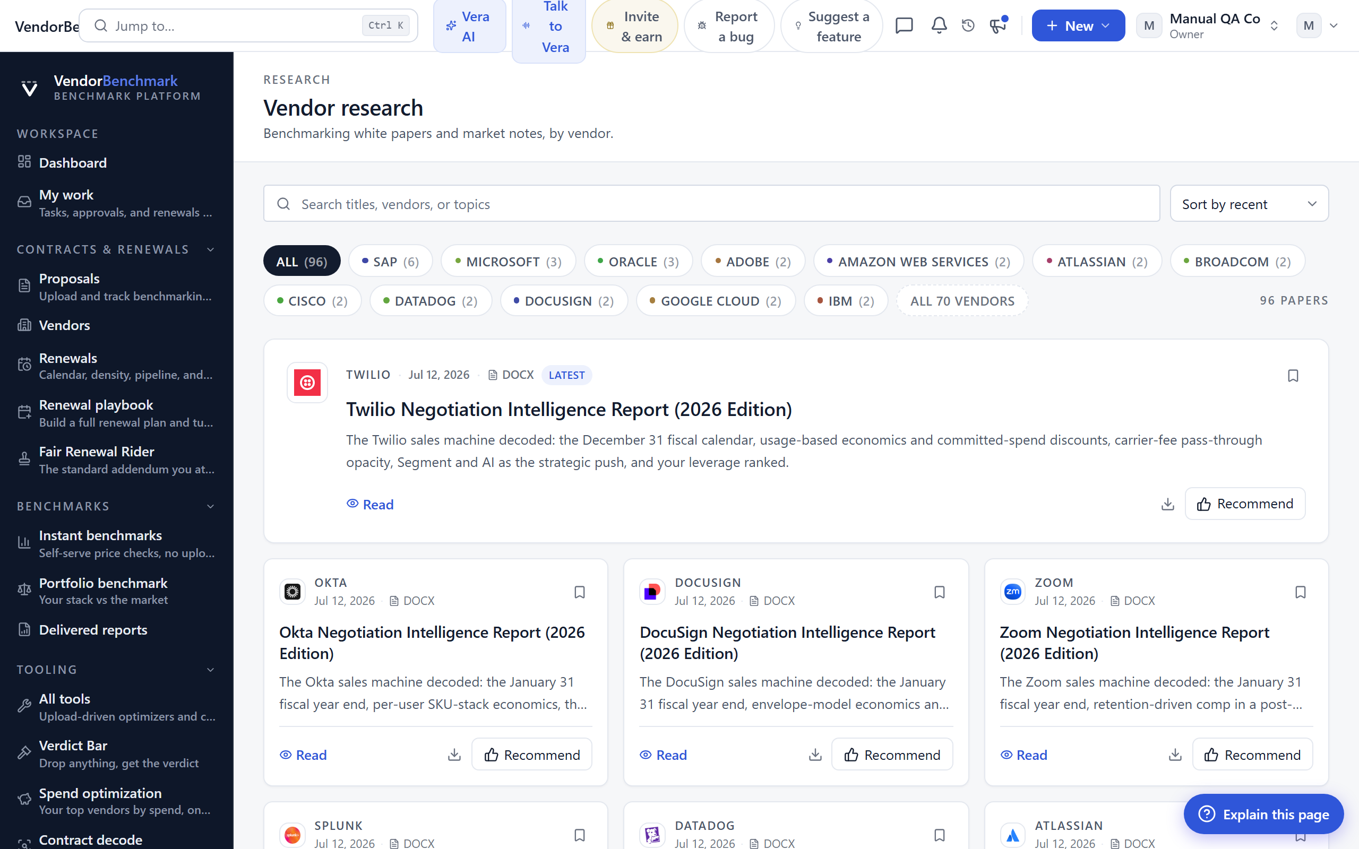Click Suggest a feature
The width and height of the screenshot is (1359, 849).
coord(832,26)
